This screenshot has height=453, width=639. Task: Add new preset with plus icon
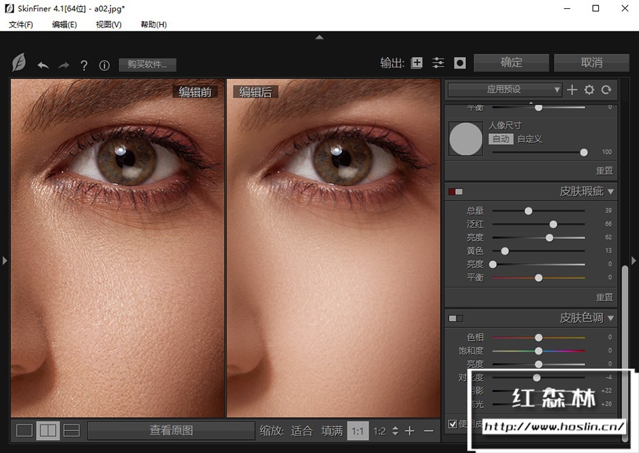[x=572, y=89]
